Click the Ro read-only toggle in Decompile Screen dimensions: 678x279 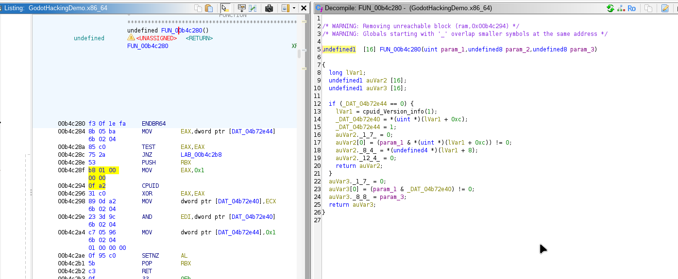click(631, 8)
